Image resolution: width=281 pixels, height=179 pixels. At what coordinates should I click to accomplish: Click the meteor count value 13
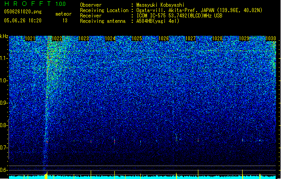click(x=65, y=21)
